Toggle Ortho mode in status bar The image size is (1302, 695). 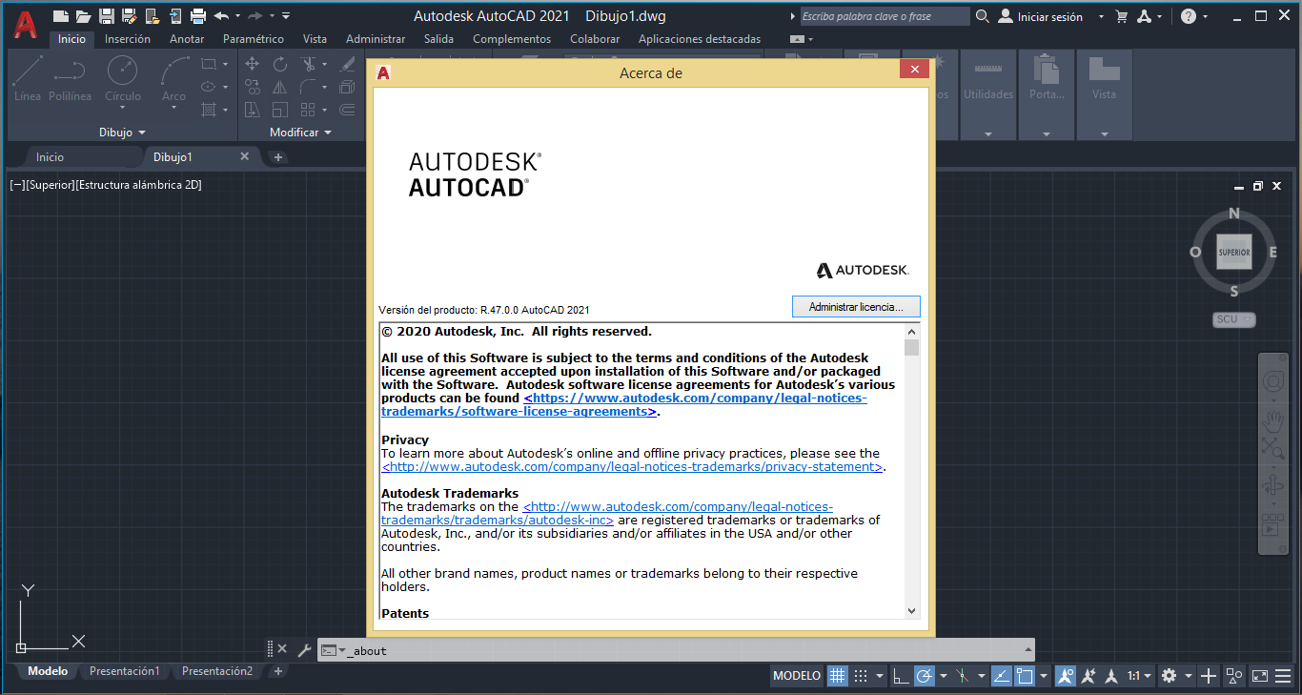pyautogui.click(x=901, y=676)
